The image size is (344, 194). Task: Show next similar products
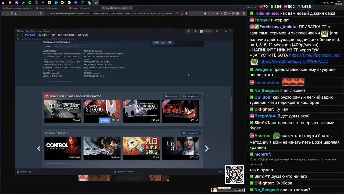(x=207, y=148)
